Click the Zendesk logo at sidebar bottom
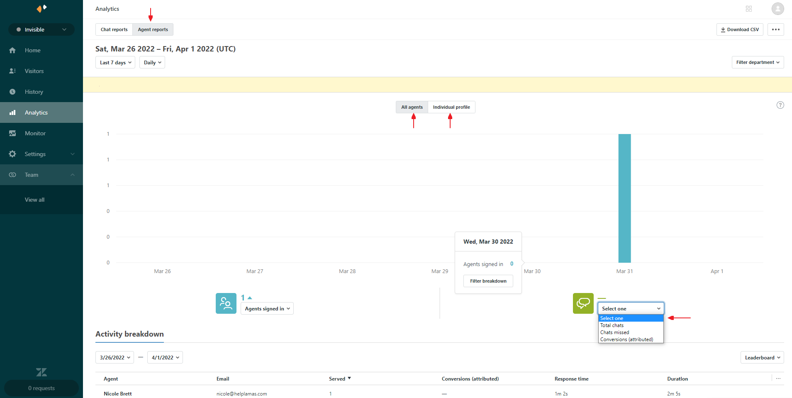Image resolution: width=792 pixels, height=398 pixels. tap(41, 372)
